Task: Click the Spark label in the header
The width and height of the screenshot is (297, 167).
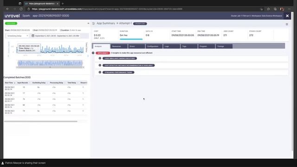Action: [26, 16]
